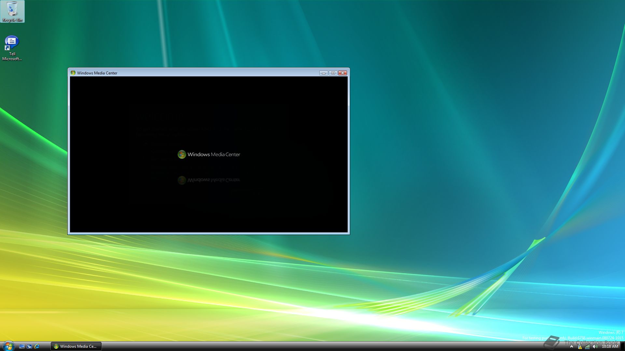Show hidden system tray icons
Image resolution: width=625 pixels, height=351 pixels.
tap(571, 346)
